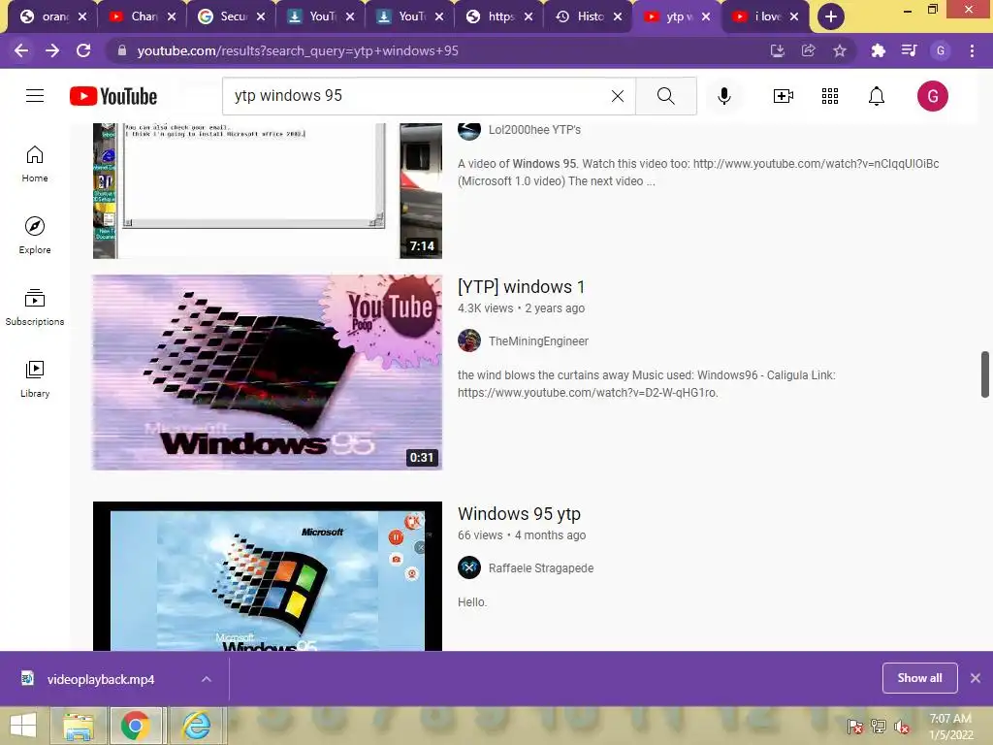This screenshot has height=745, width=993.
Task: Close the 'ytp w' active tab
Action: 706,16
